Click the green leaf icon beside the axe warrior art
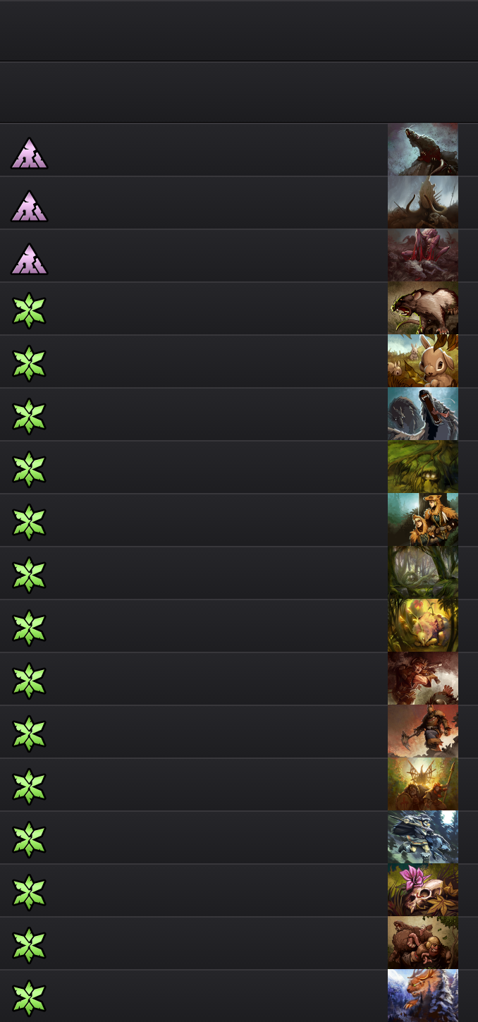This screenshot has height=1022, width=478. [30, 734]
